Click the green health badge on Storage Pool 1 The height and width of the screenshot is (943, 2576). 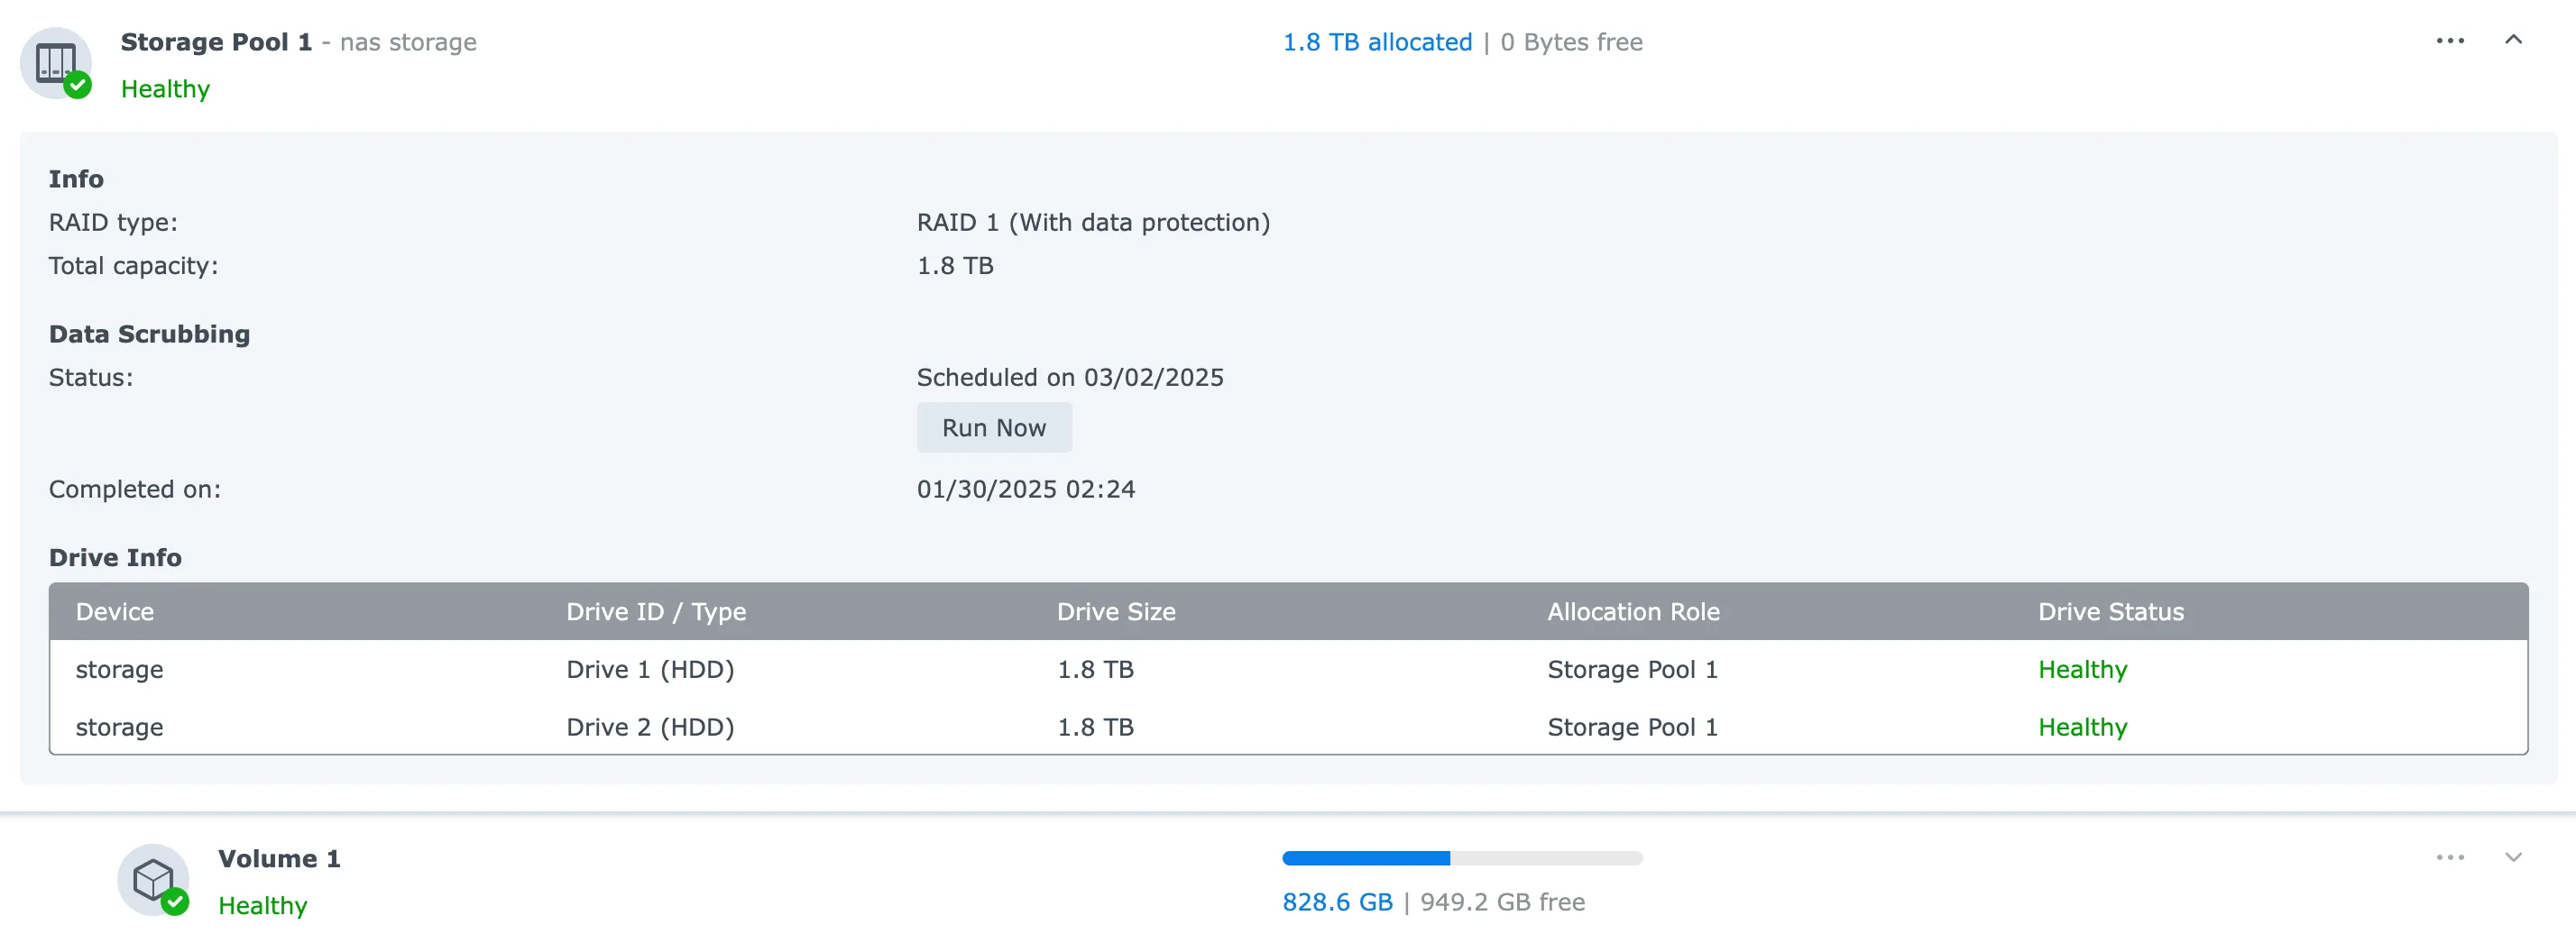(78, 86)
